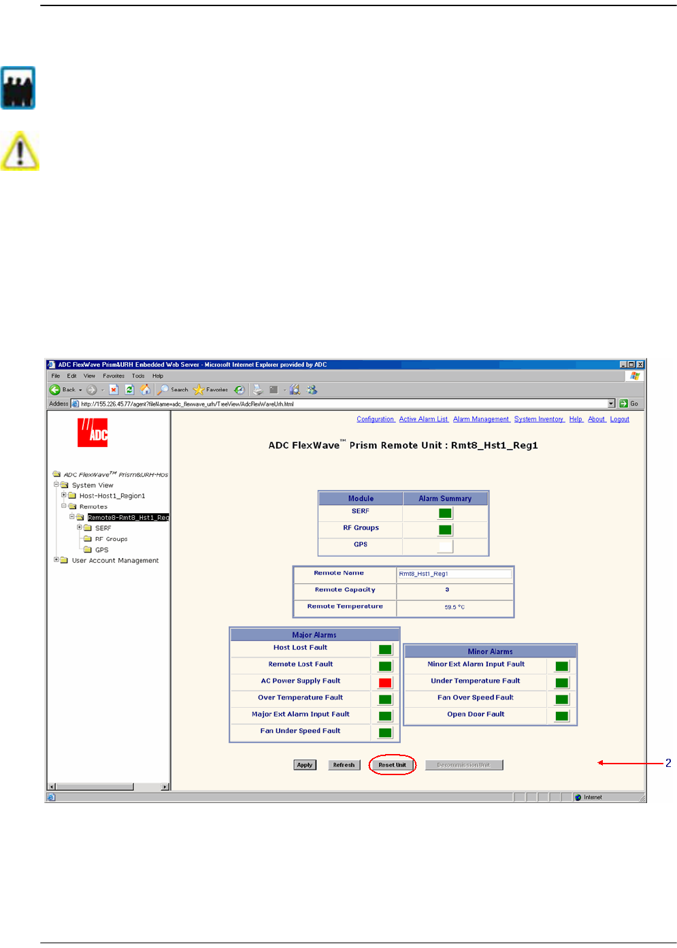Click the green Go arrow button
Screen dimensions: 677x948
623,404
